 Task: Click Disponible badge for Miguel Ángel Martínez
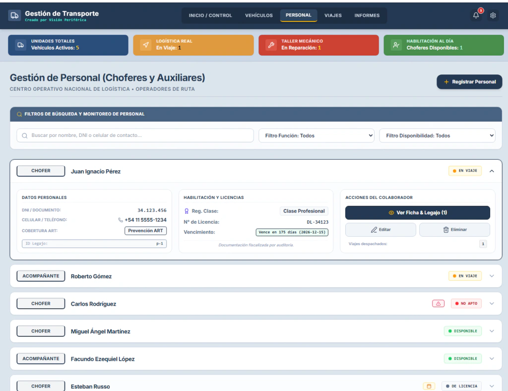click(463, 331)
